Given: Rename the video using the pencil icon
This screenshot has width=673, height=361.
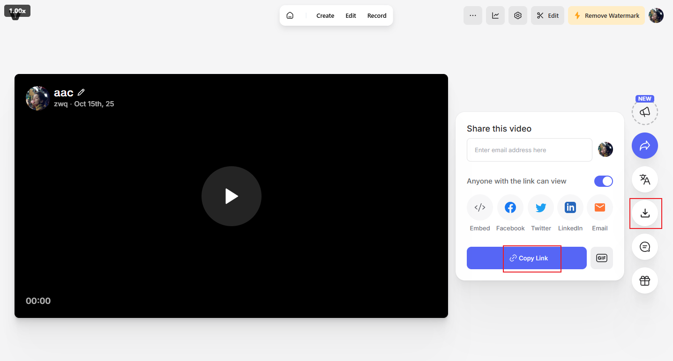Looking at the screenshot, I should tap(81, 92).
